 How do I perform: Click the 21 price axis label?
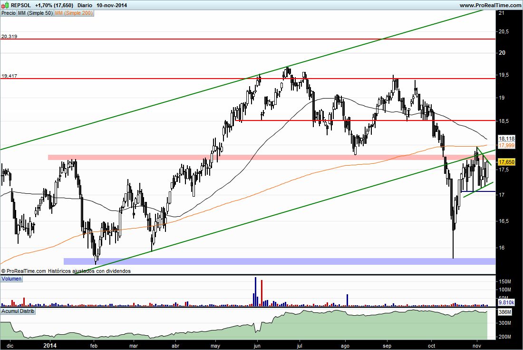point(501,13)
